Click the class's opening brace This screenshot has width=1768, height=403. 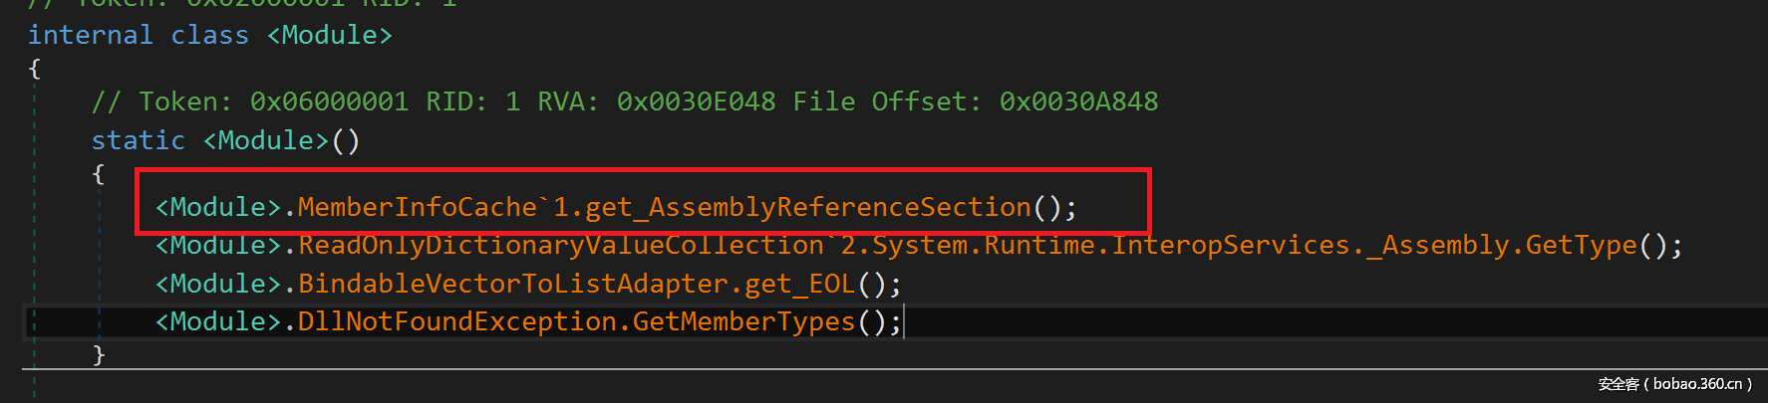(x=35, y=69)
